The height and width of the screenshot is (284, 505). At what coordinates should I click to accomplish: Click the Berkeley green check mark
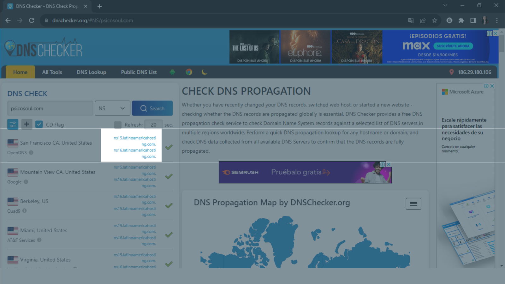click(x=169, y=205)
